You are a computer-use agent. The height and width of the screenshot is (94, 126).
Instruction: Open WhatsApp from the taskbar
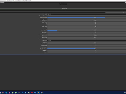point(16,93)
